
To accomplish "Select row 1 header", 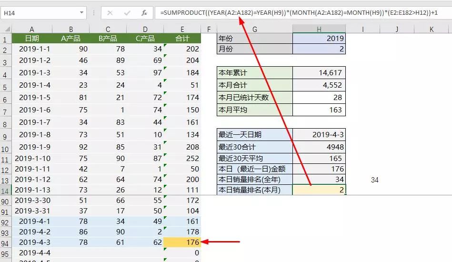I will click(x=5, y=39).
